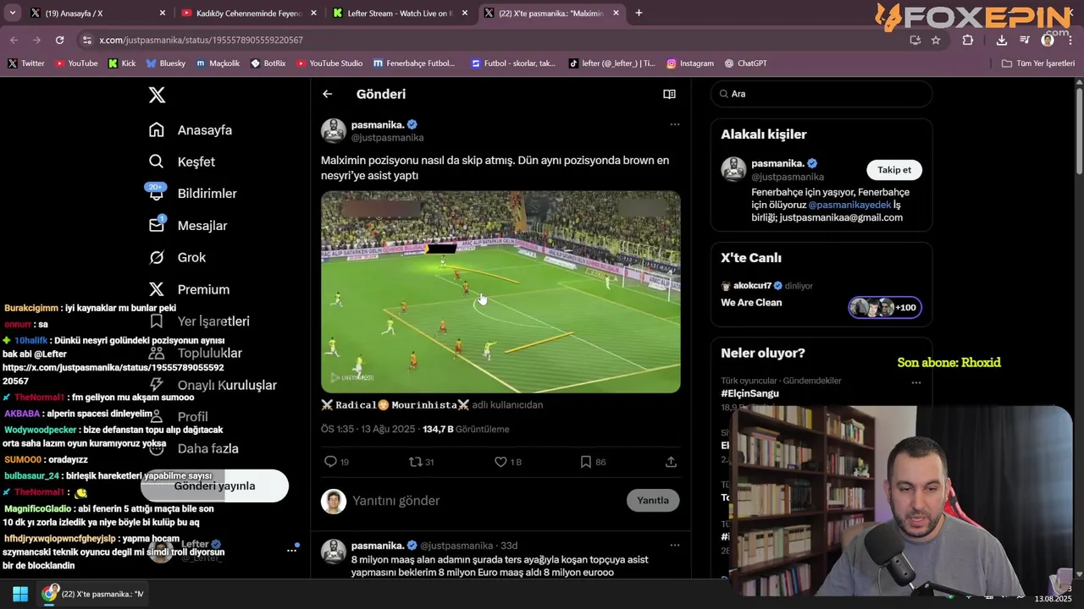Screen dimensions: 1084x609
Task: Open the Bluesky bookmark
Action: click(166, 63)
